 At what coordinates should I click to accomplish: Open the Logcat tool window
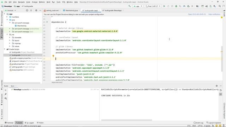coord(29,123)
